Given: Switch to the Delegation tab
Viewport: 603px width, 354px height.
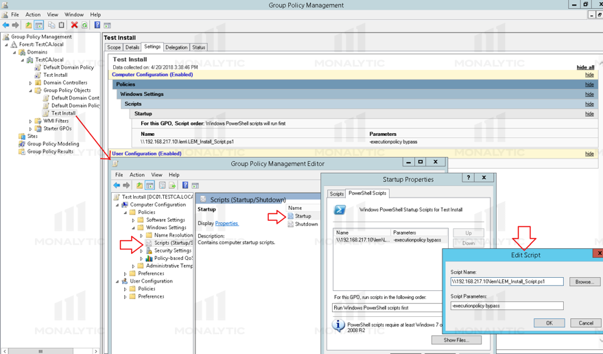Looking at the screenshot, I should (x=176, y=47).
